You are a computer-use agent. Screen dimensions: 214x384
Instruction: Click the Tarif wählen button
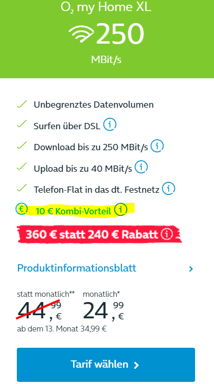coord(106,365)
